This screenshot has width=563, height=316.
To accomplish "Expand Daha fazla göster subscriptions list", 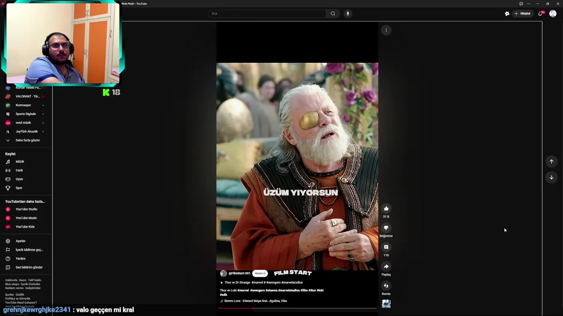I will tap(26, 140).
